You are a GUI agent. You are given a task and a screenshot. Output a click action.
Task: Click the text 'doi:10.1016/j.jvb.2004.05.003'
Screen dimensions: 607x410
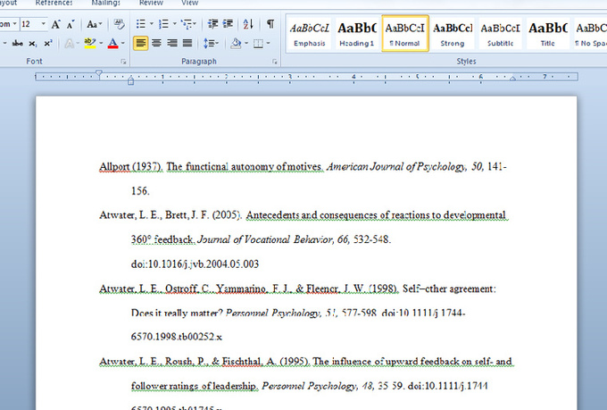(x=195, y=264)
